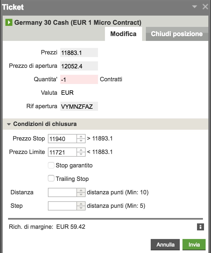This screenshot has height=253, width=211.
Task: Enable the Stop garantito checkbox
Action: pos(51,165)
